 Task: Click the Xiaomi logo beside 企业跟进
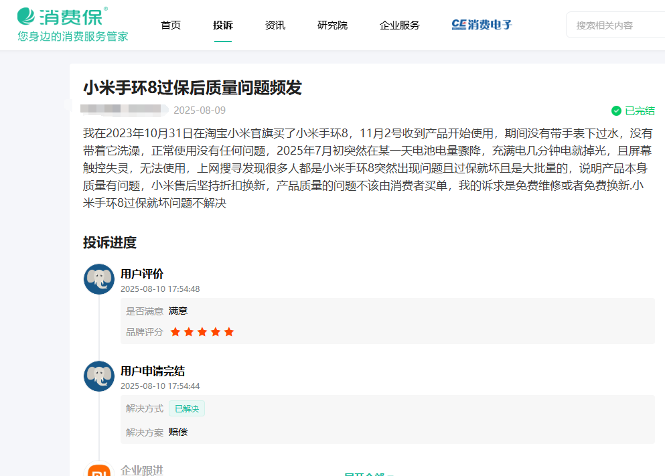(99, 469)
